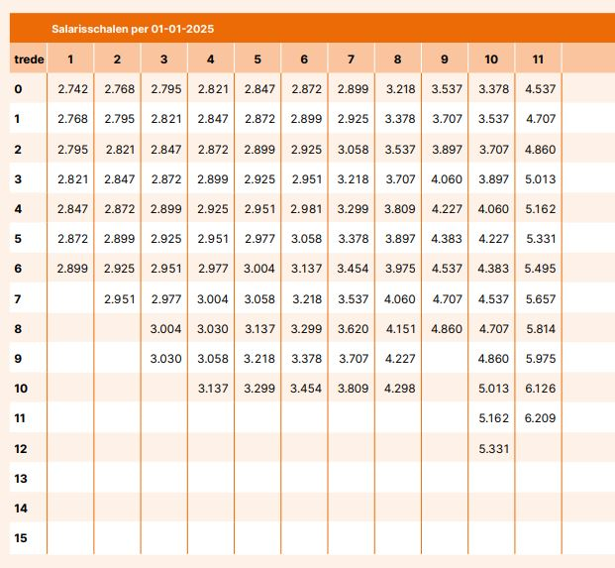Select the salary value 6.209
Screen dimensions: 615x568
540,419
